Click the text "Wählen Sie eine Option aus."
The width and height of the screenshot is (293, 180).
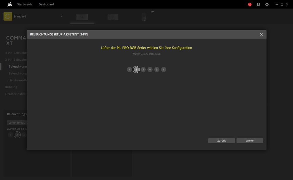tap(146, 54)
